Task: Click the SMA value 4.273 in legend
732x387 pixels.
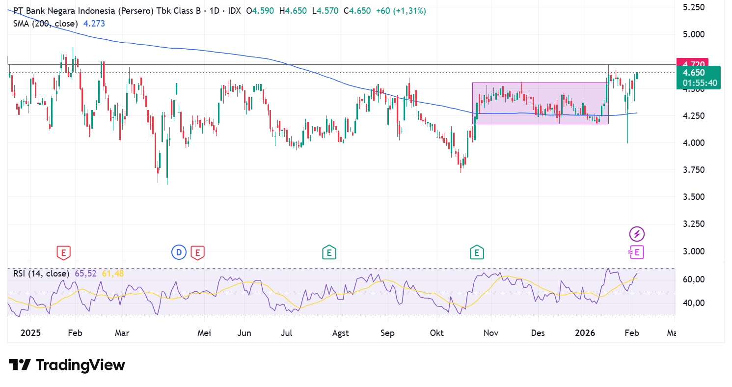Action: (94, 24)
